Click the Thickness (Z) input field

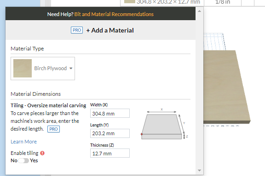110,153
